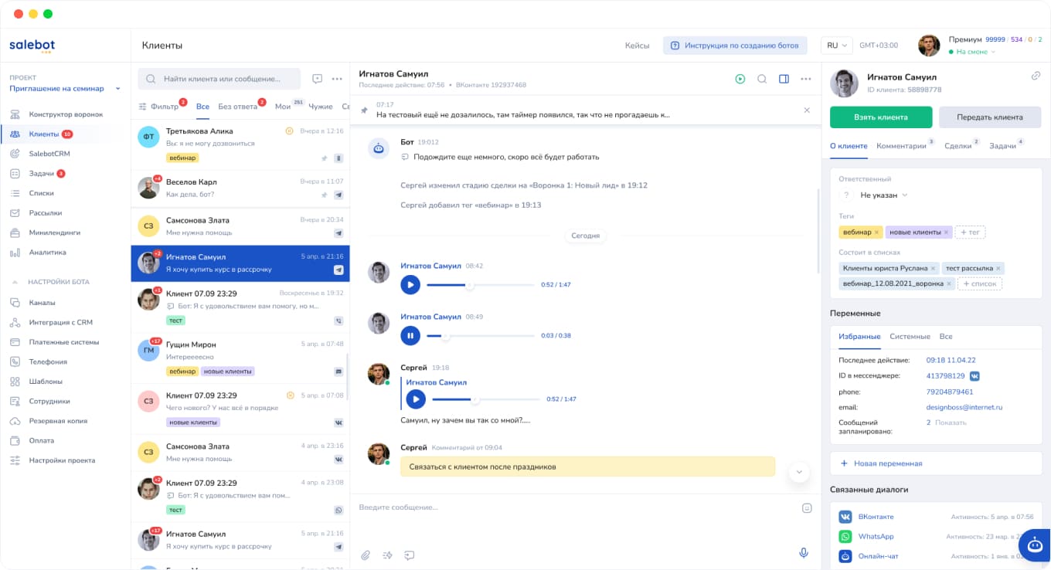The width and height of the screenshot is (1051, 570).
Task: Click the new chat icon beside search
Action: tap(317, 79)
